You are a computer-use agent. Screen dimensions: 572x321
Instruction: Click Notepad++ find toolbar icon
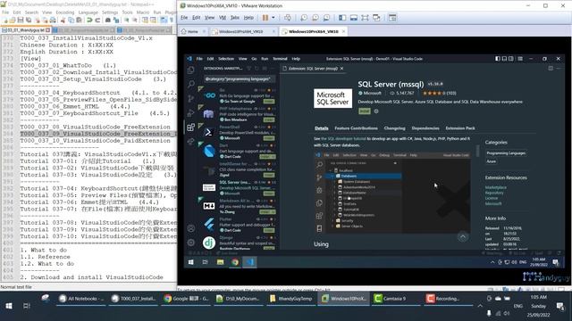tap(108, 20)
